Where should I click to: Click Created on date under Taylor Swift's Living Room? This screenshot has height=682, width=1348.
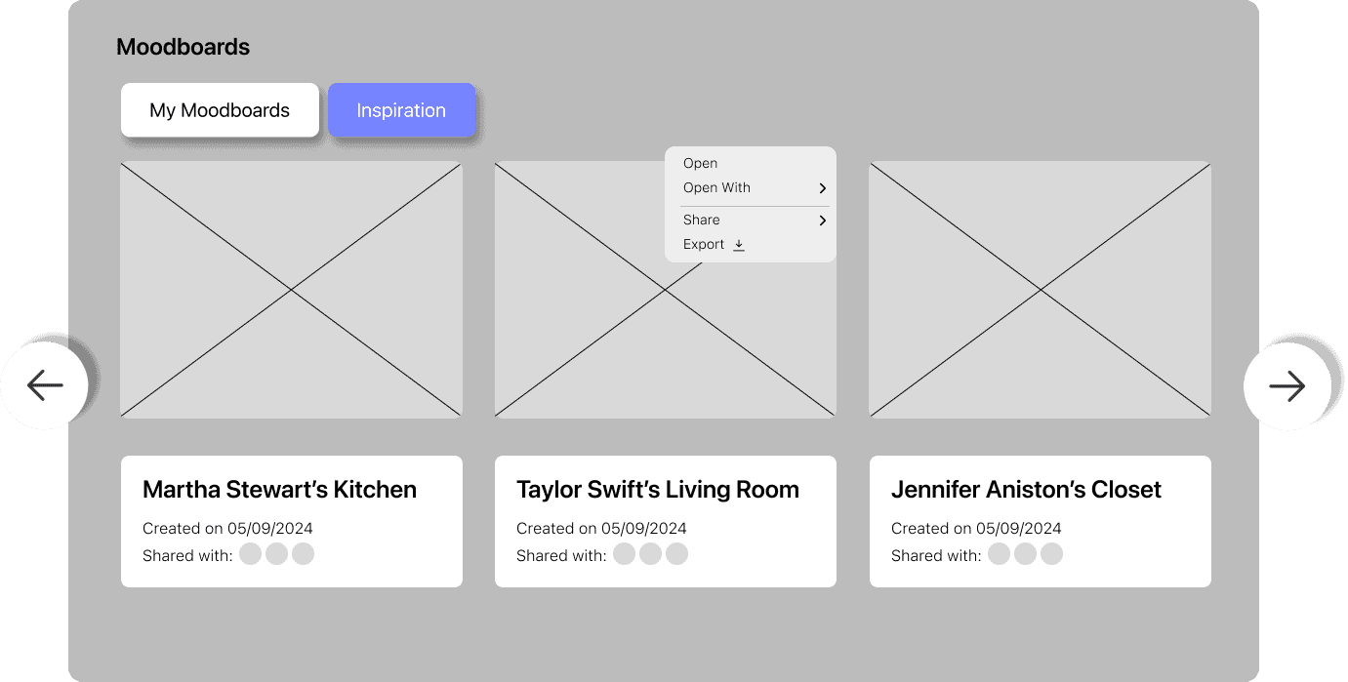tap(601, 529)
